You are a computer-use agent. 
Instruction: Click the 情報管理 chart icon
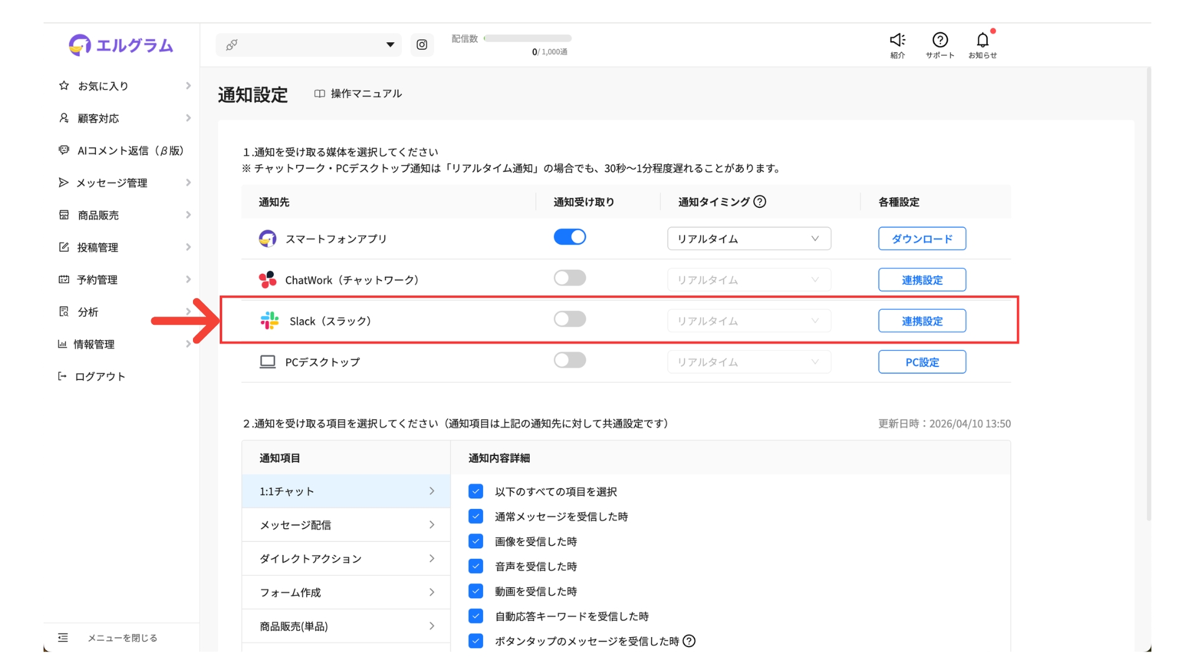coord(62,344)
